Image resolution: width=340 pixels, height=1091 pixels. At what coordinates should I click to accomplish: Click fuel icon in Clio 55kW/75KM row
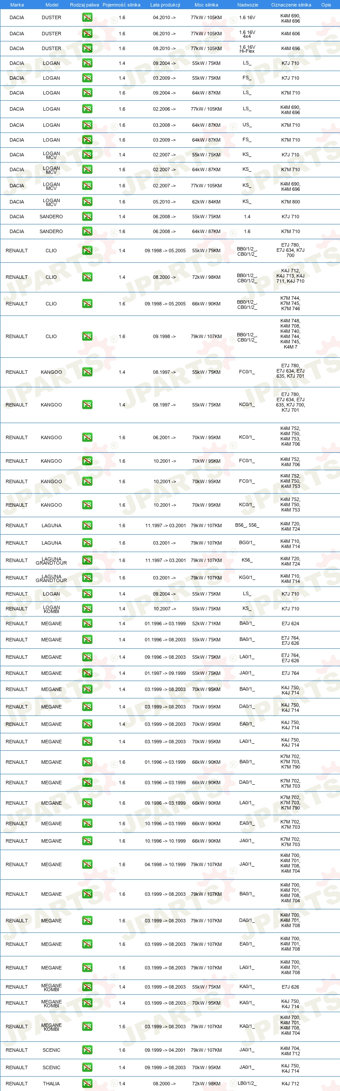coord(87,251)
